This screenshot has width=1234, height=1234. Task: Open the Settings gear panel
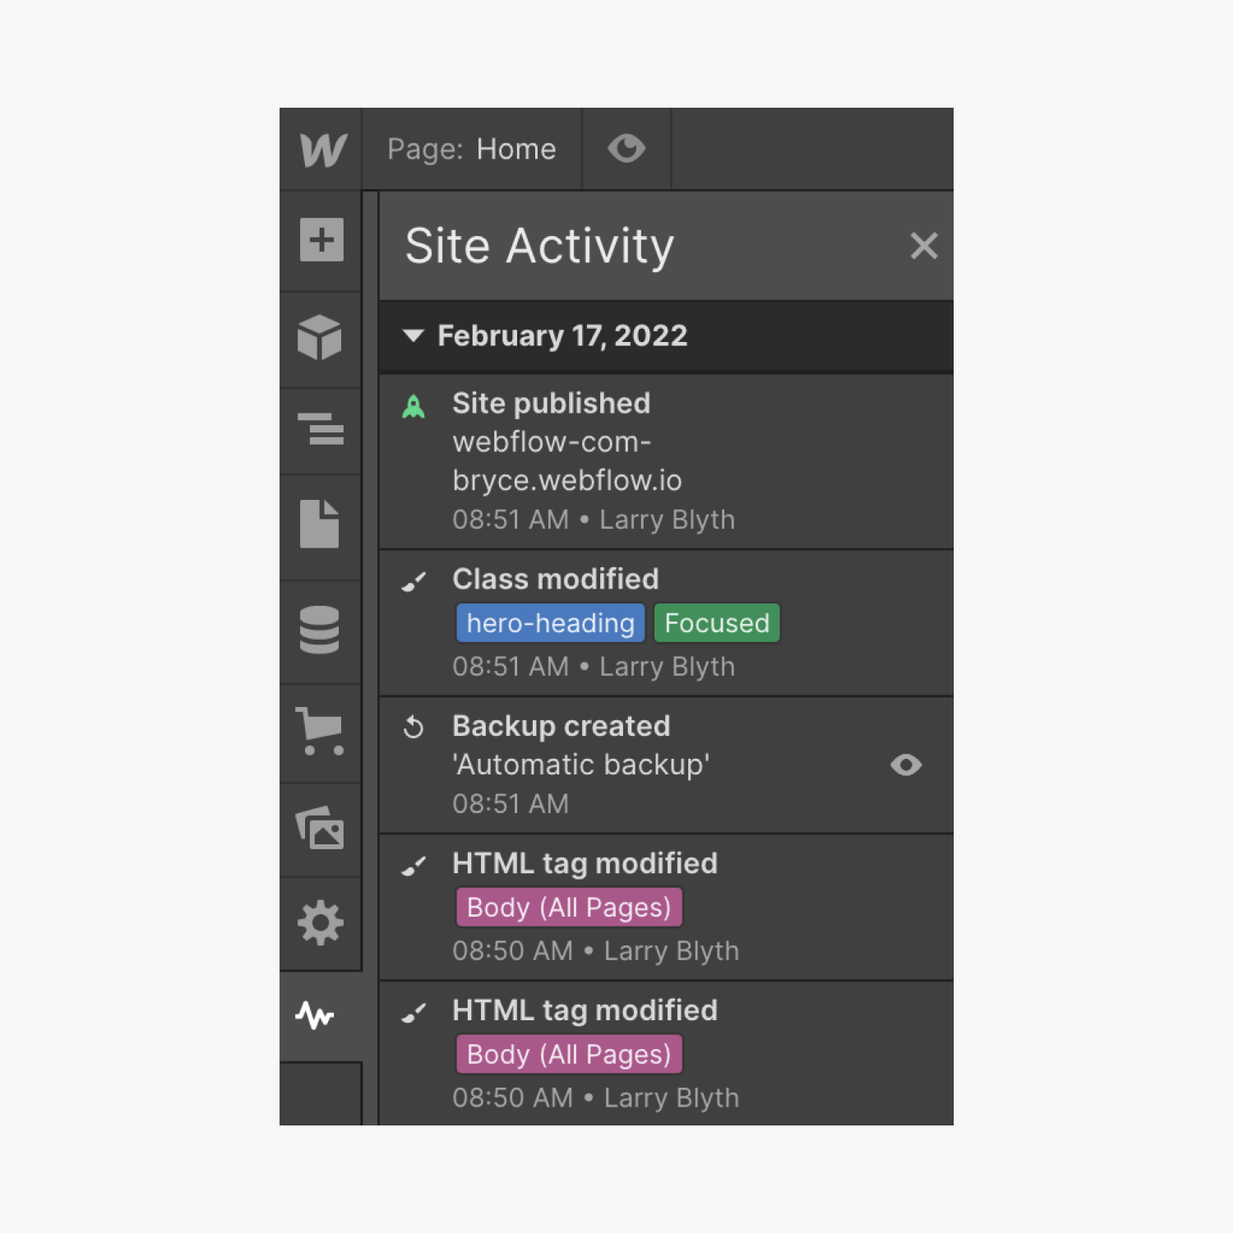pyautogui.click(x=320, y=923)
